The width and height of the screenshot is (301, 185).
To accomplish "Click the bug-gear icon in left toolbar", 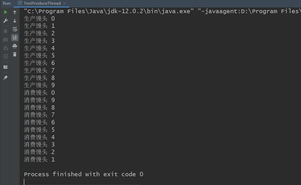I will tap(5, 48).
